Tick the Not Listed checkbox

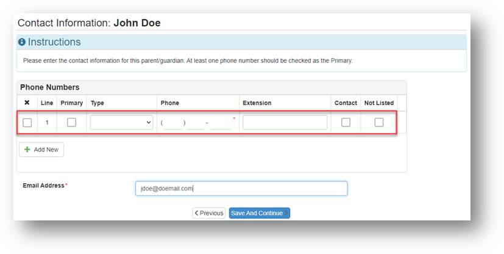point(379,122)
